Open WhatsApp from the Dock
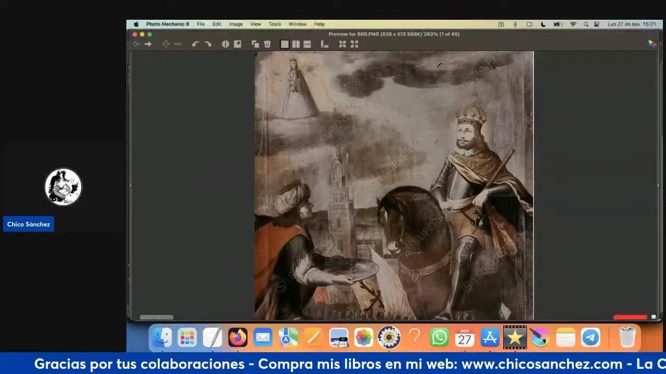 tap(439, 338)
